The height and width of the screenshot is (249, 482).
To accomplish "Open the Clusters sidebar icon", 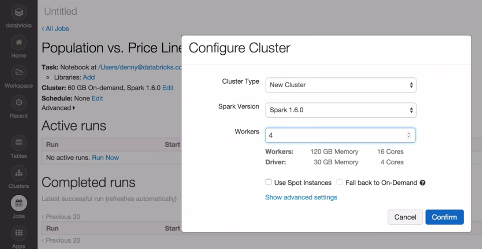I will pos(19,173).
